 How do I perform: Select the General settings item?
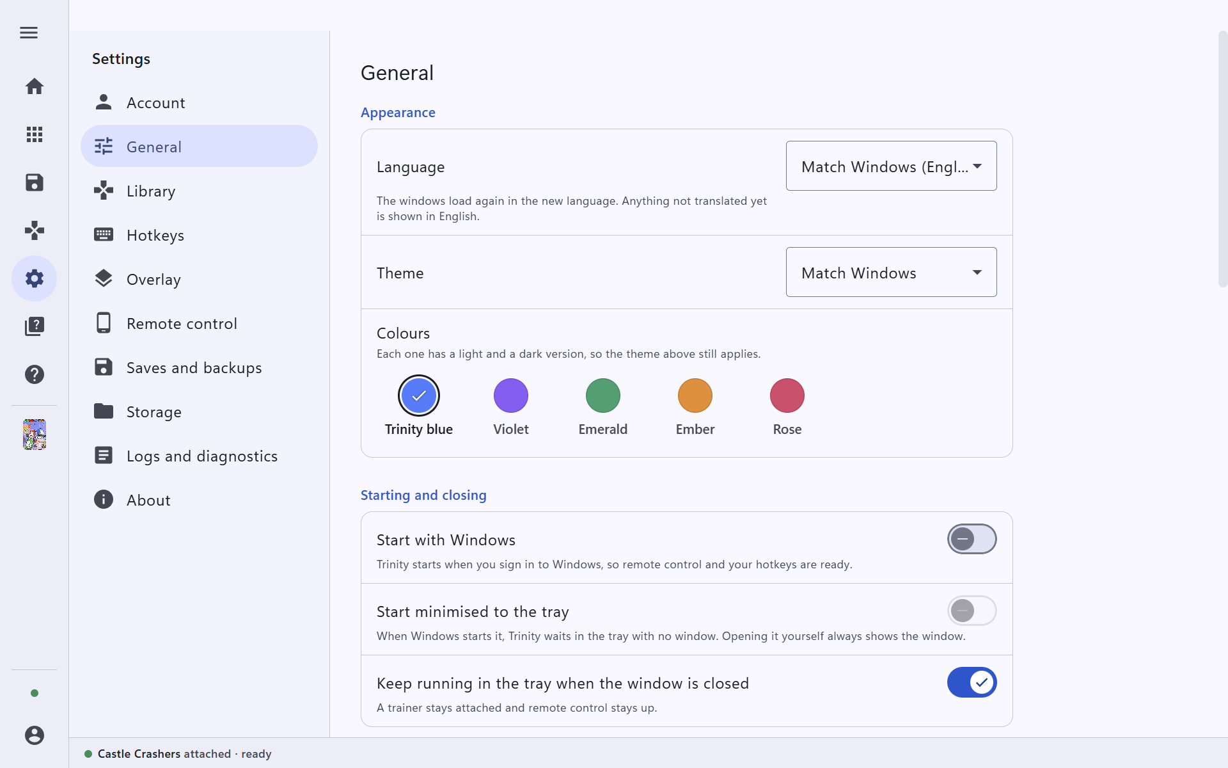pyautogui.click(x=199, y=147)
